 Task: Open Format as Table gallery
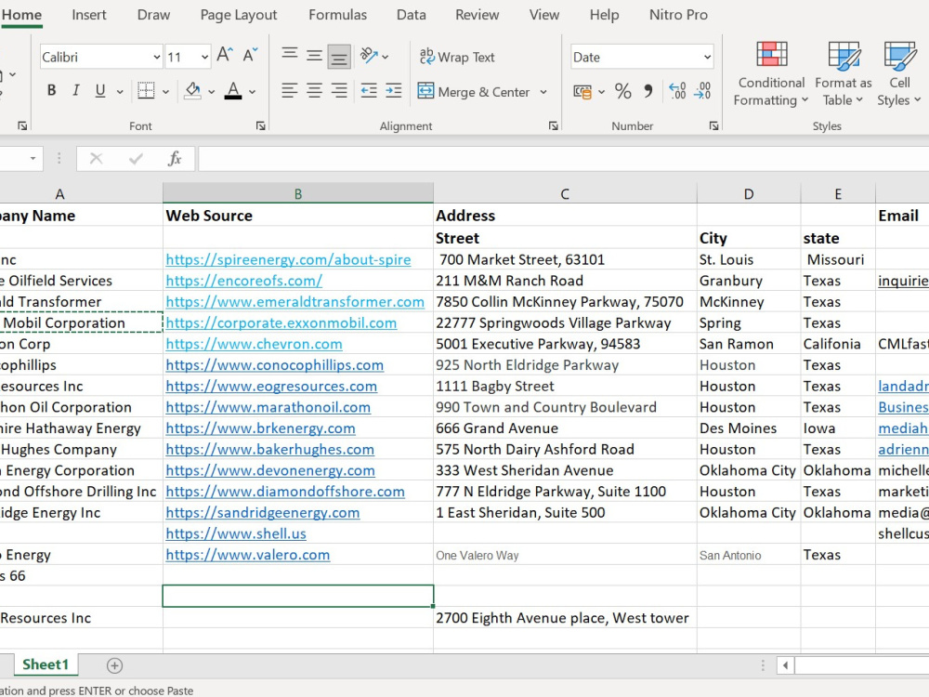pos(844,74)
